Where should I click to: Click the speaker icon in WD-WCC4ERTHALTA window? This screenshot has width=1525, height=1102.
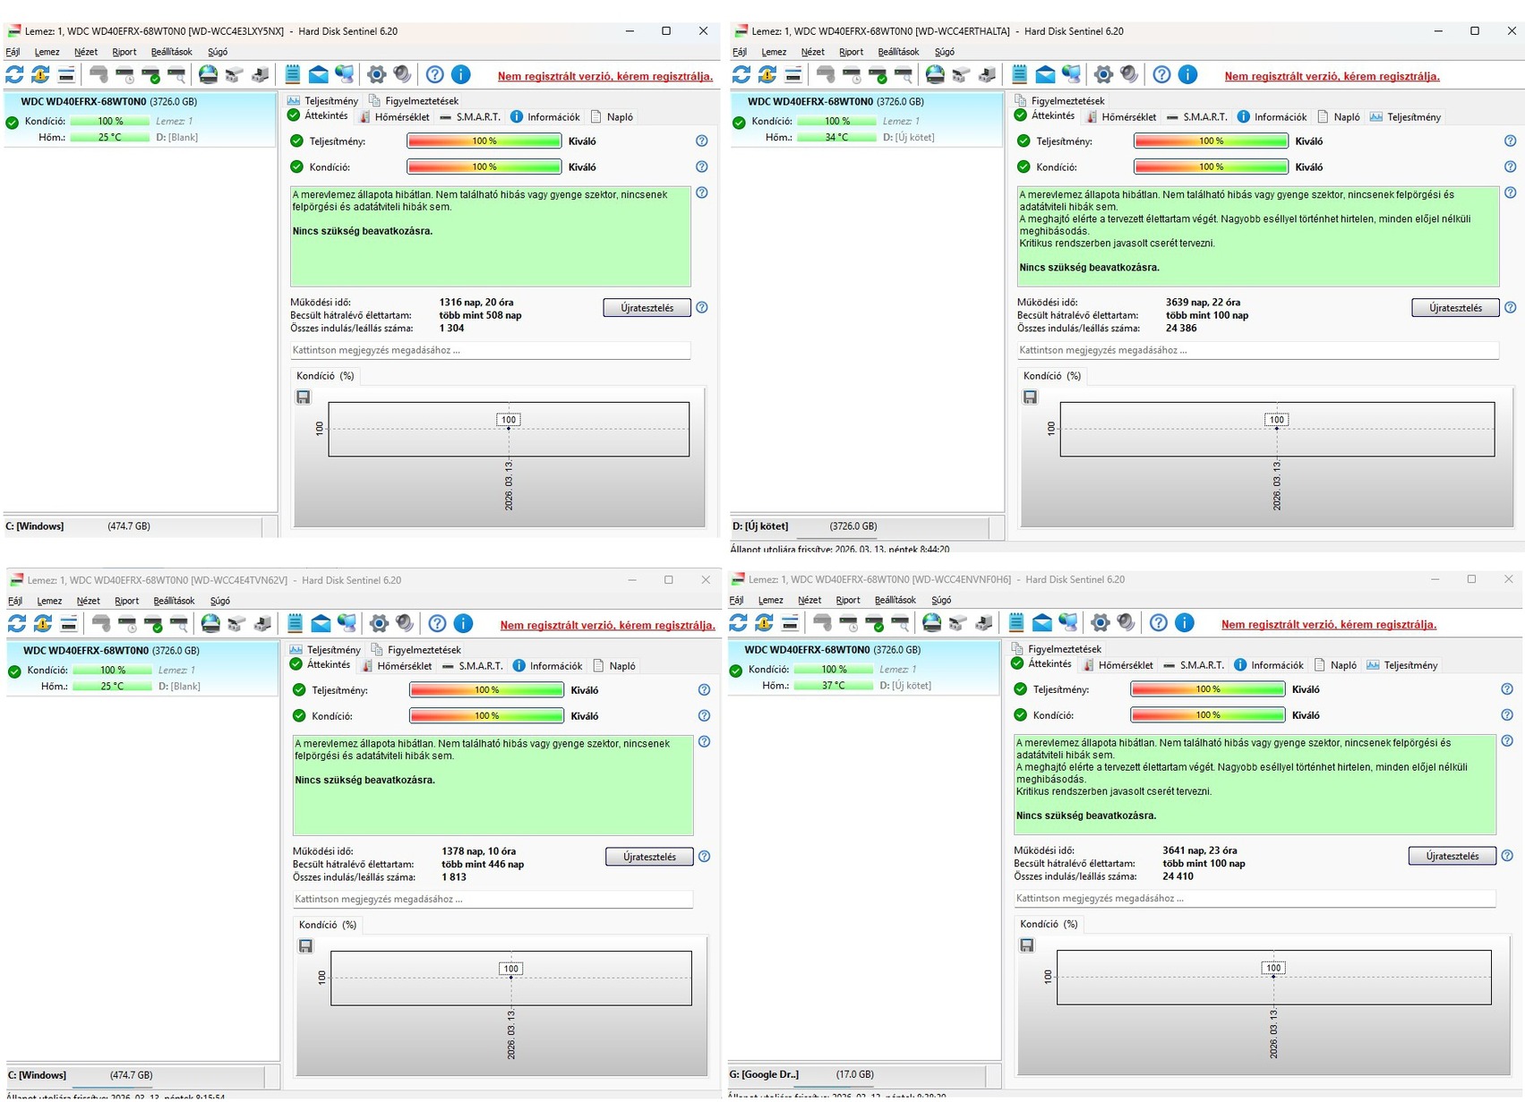[x=1129, y=74]
